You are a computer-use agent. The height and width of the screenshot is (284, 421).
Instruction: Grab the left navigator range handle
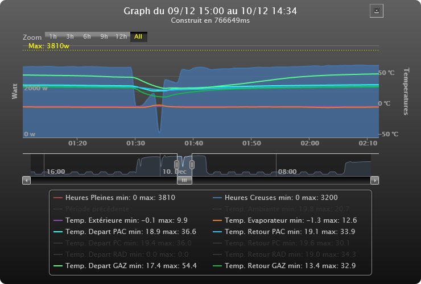[x=177, y=165]
